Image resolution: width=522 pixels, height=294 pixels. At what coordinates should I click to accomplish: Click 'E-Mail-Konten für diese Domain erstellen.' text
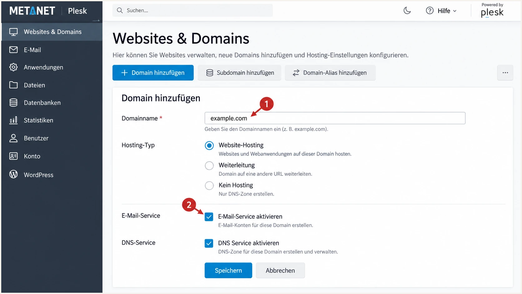tap(265, 225)
